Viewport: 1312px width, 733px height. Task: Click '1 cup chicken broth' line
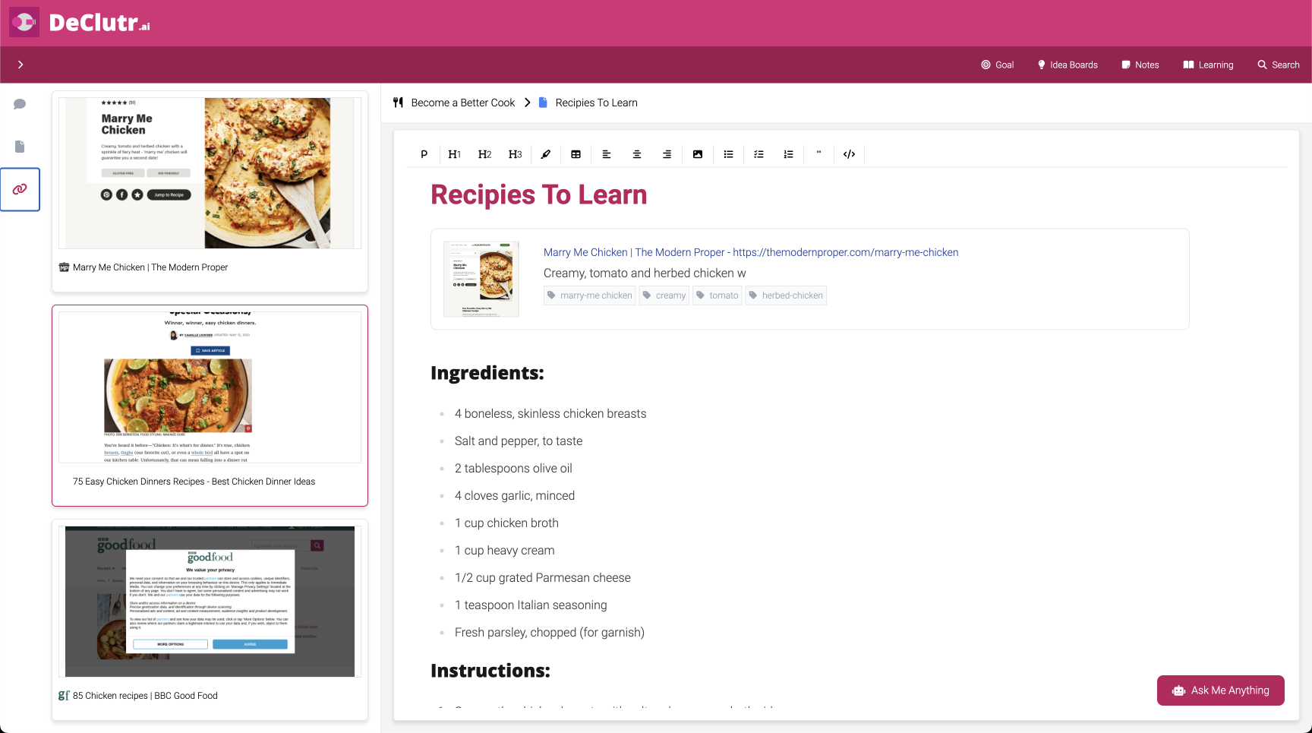(506, 523)
